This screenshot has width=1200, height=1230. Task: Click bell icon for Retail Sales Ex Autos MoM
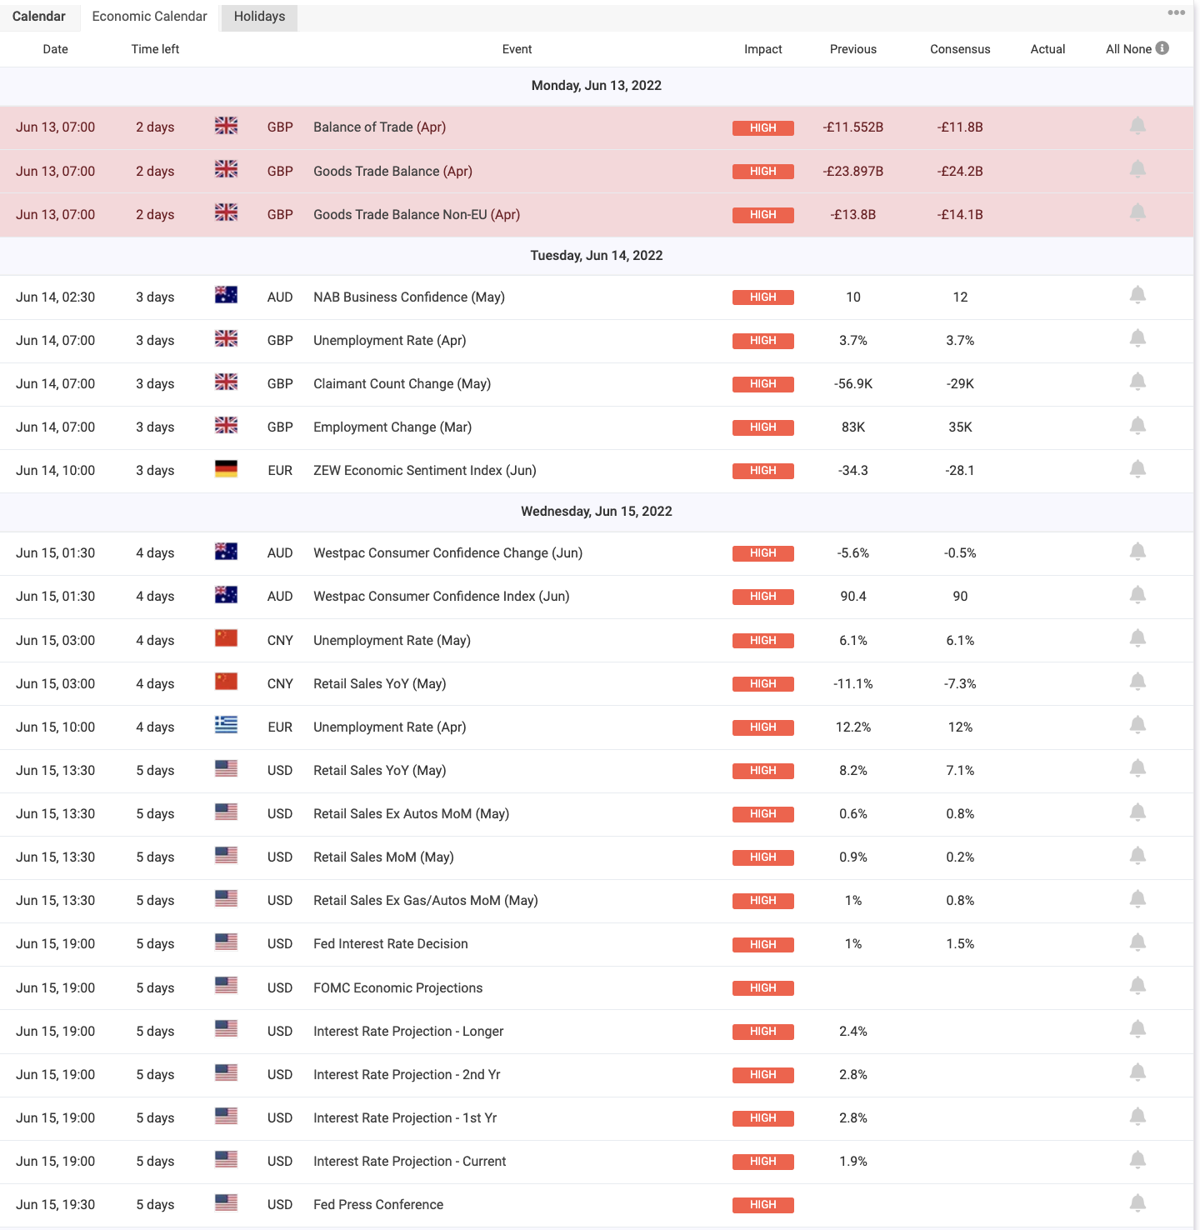pyautogui.click(x=1137, y=812)
